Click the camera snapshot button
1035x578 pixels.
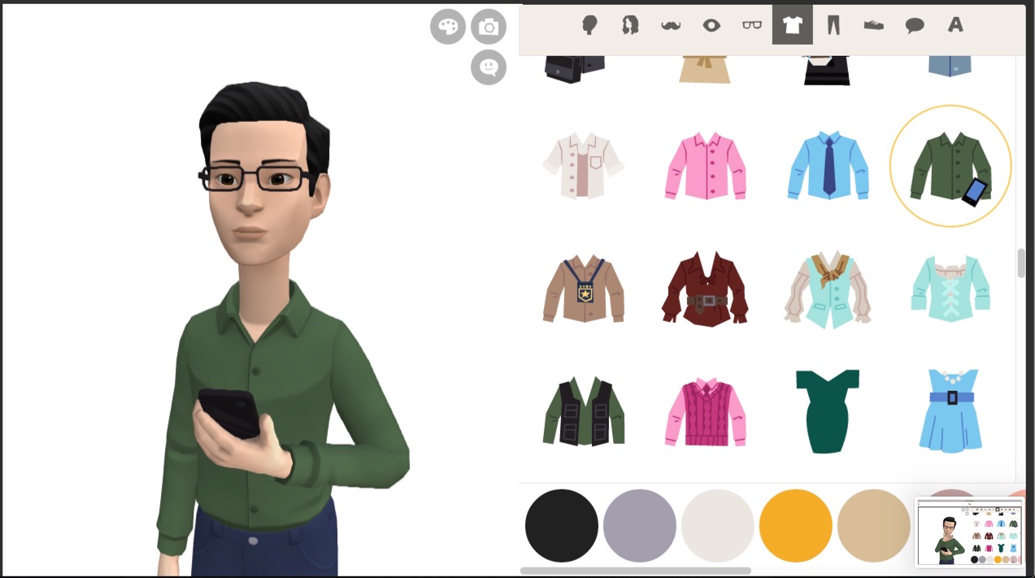point(489,27)
